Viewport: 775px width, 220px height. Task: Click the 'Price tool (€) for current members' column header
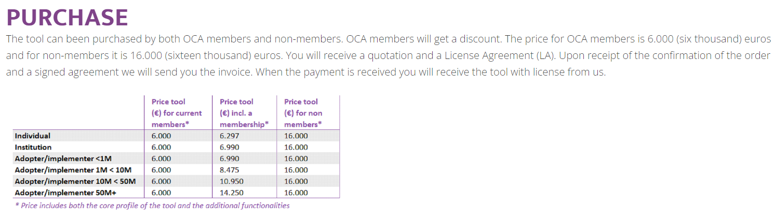point(177,113)
